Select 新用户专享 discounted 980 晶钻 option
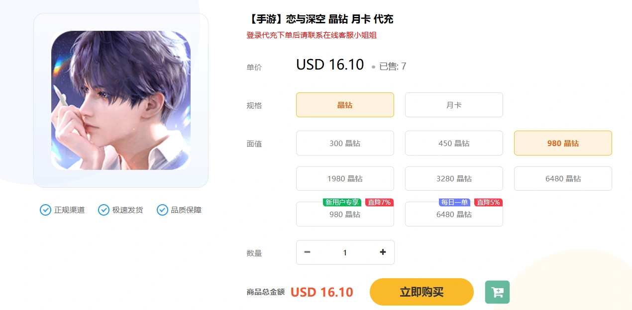This screenshot has width=632, height=310. pyautogui.click(x=345, y=214)
